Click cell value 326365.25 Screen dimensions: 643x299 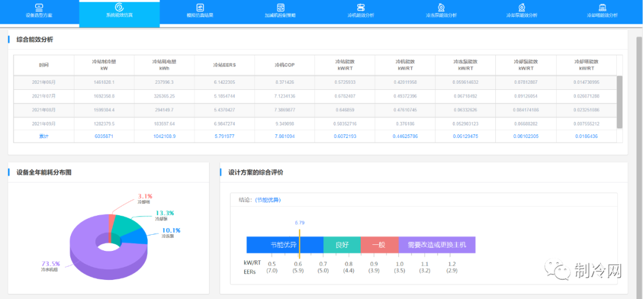[164, 96]
